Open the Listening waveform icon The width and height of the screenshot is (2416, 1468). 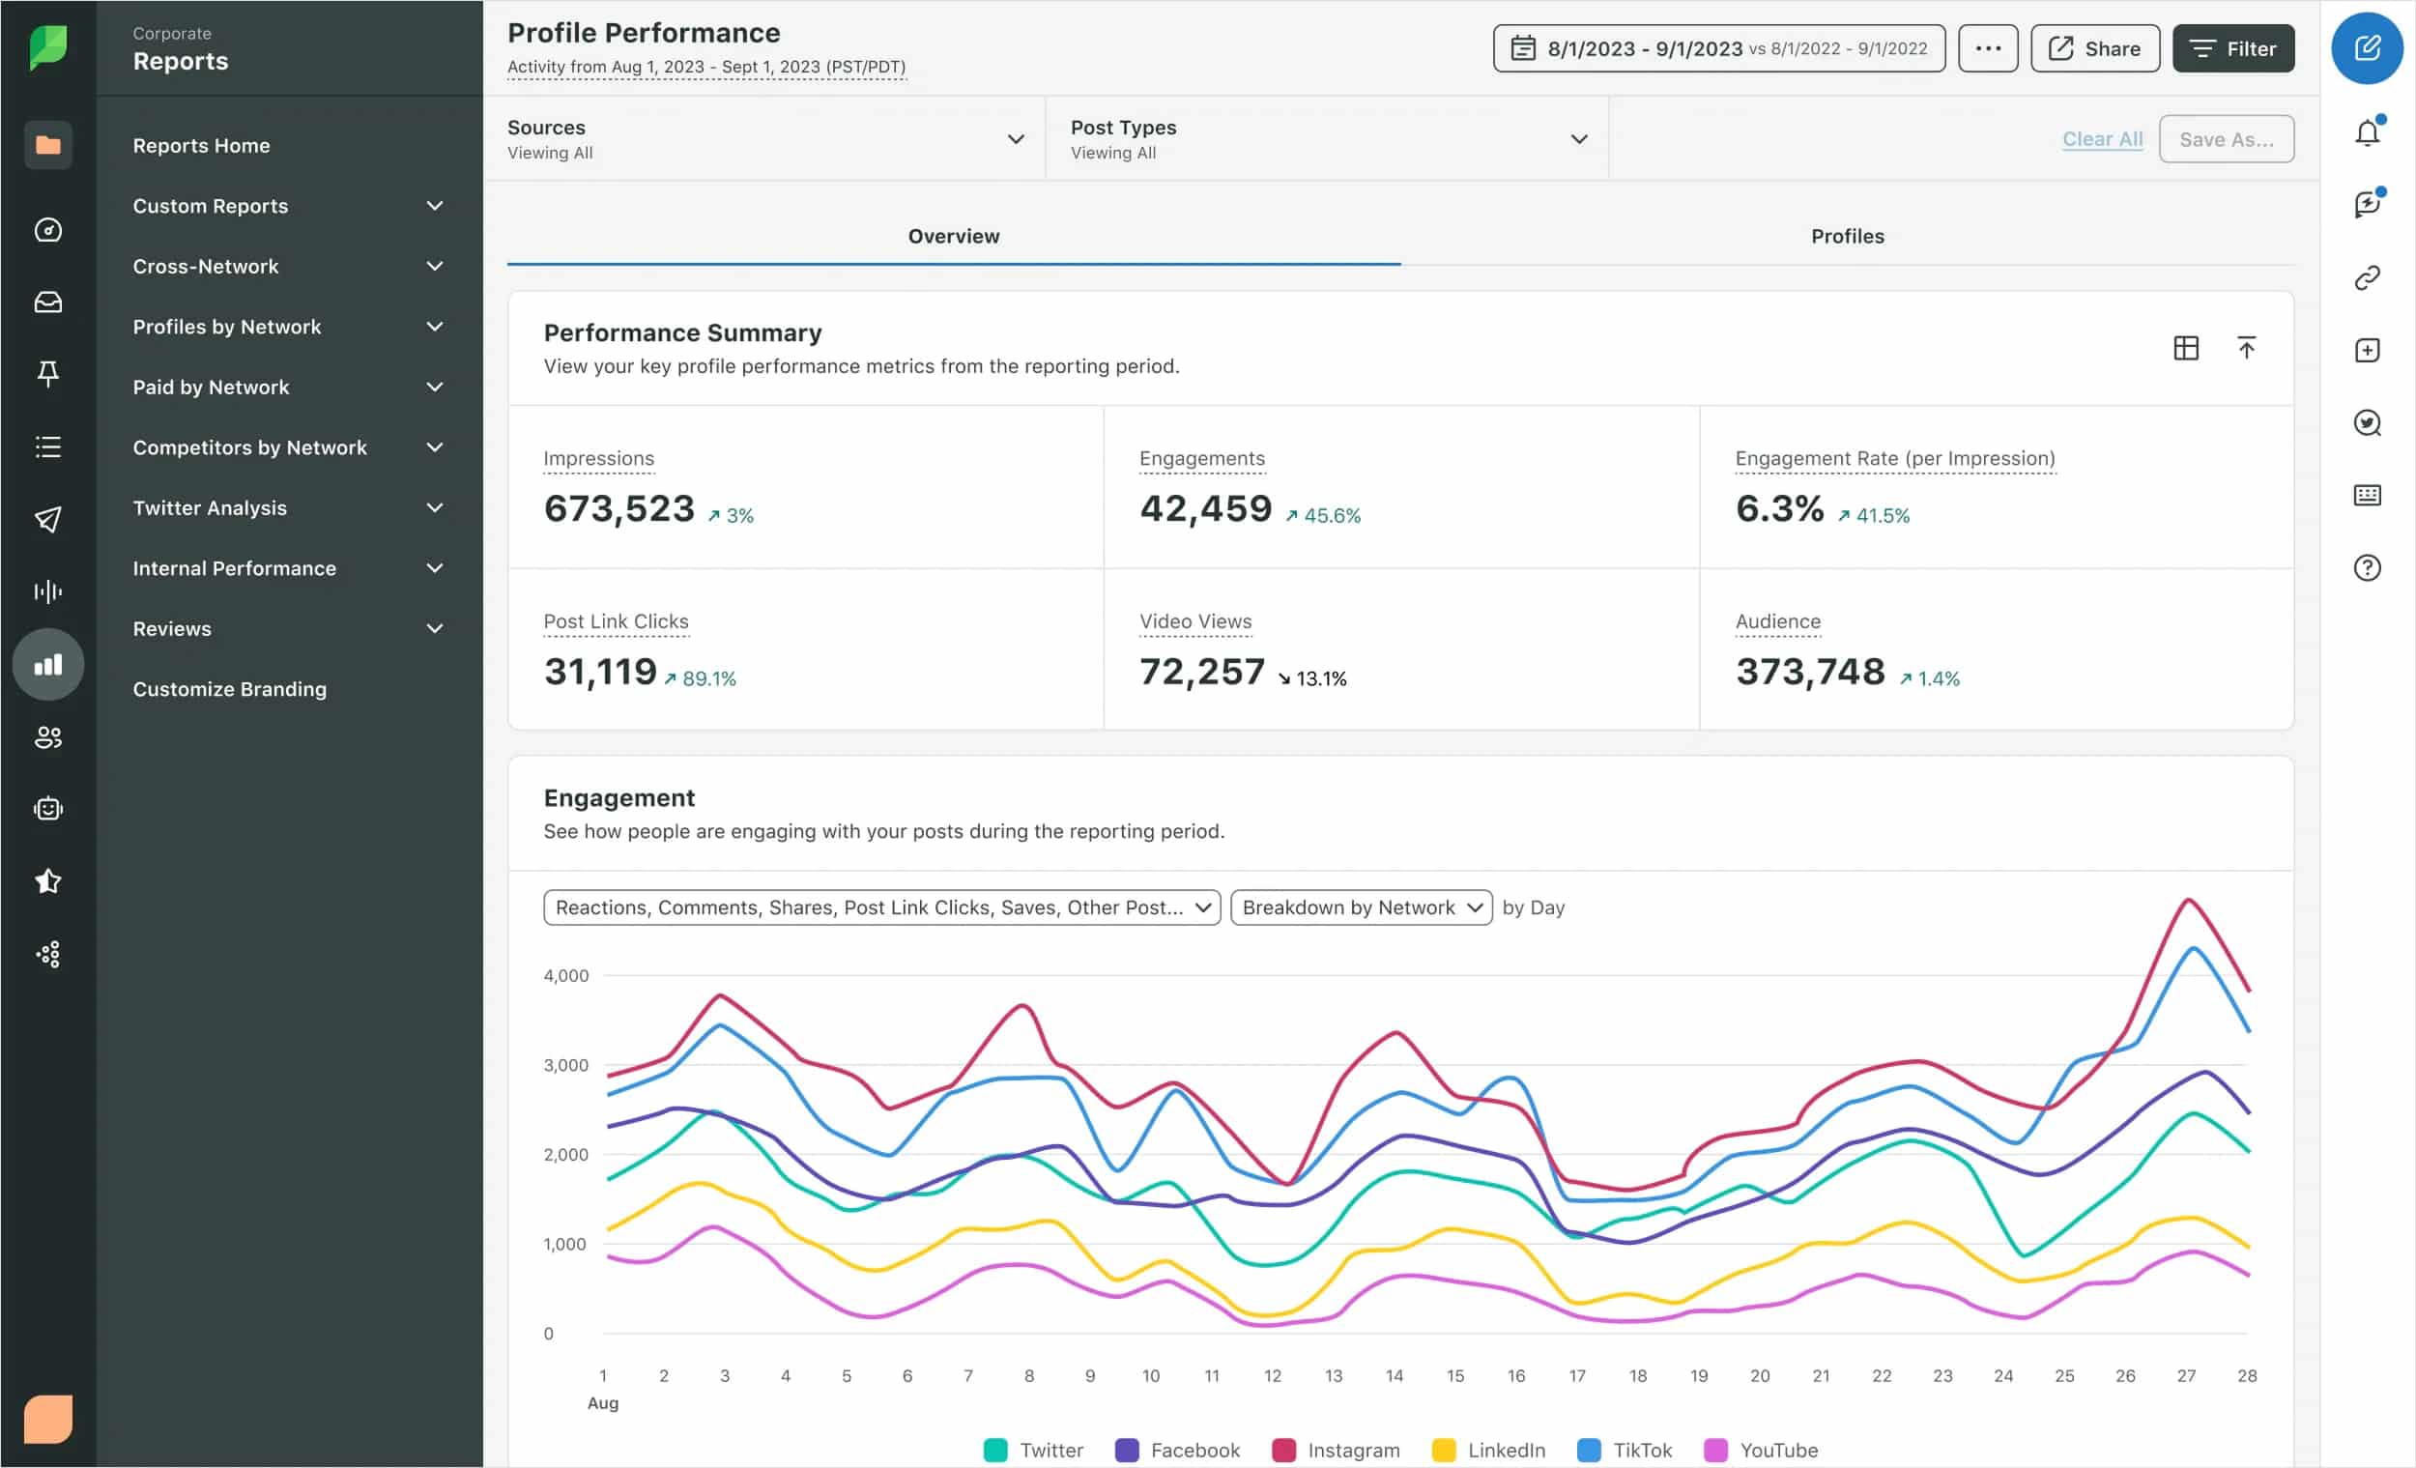pyautogui.click(x=48, y=590)
